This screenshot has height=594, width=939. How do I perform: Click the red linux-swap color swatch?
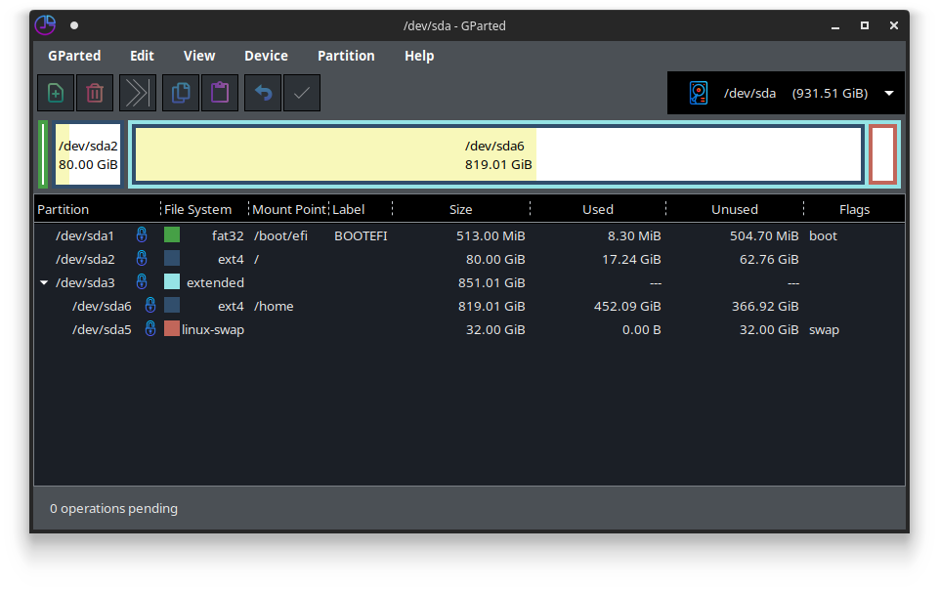tap(172, 328)
